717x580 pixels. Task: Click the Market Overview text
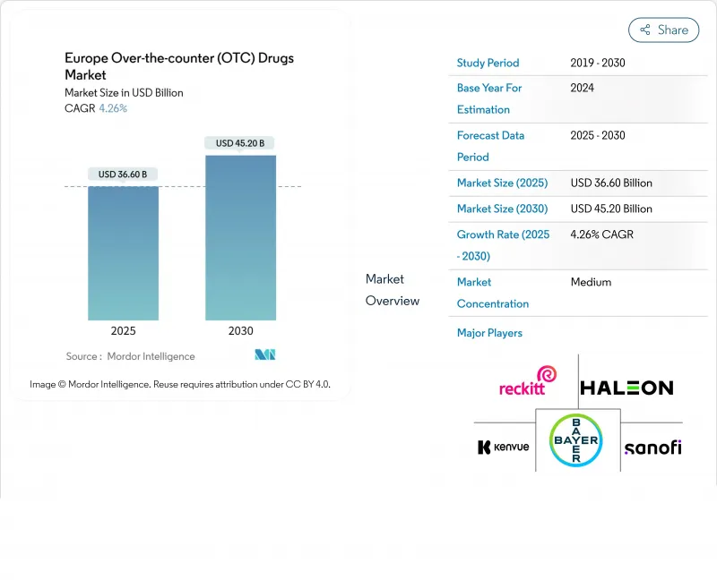tap(392, 290)
